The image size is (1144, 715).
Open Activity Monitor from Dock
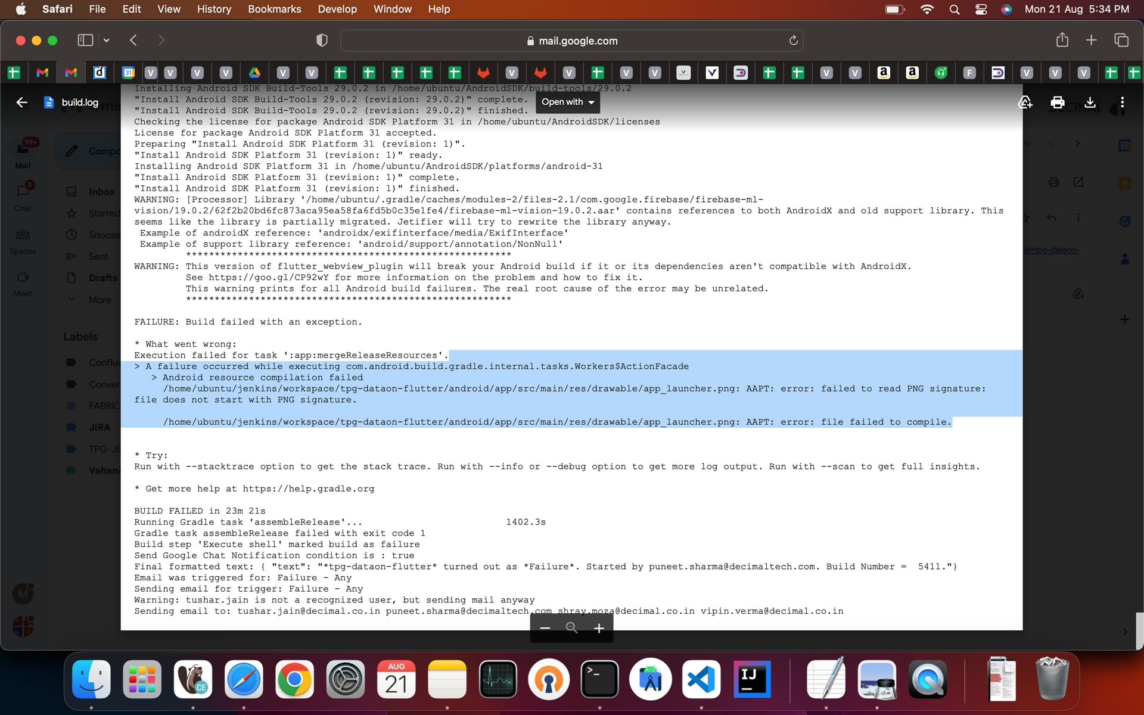coord(498,679)
